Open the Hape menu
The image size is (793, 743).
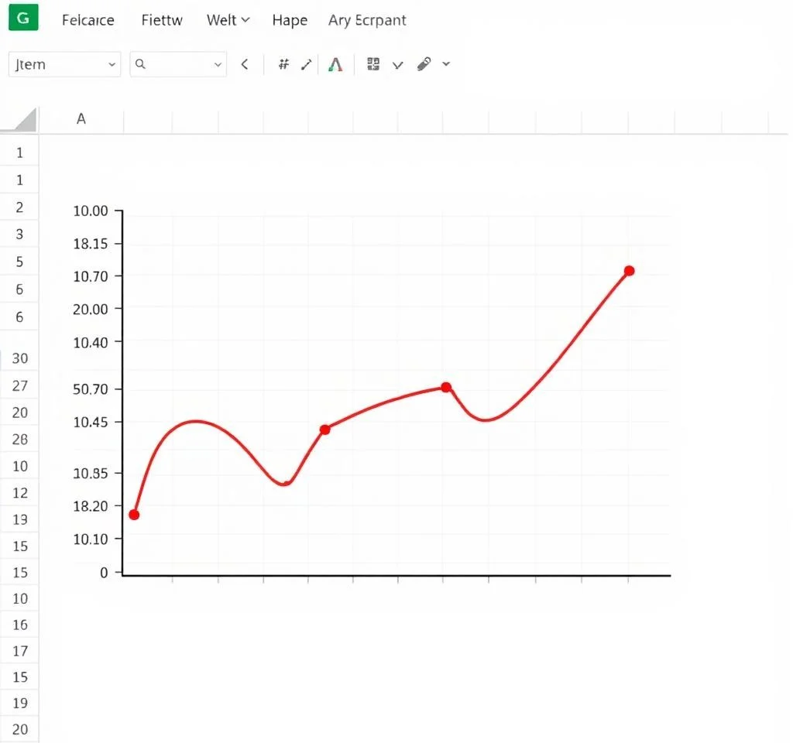289,20
